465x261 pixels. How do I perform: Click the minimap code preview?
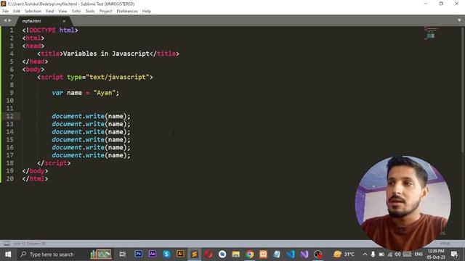[431, 33]
